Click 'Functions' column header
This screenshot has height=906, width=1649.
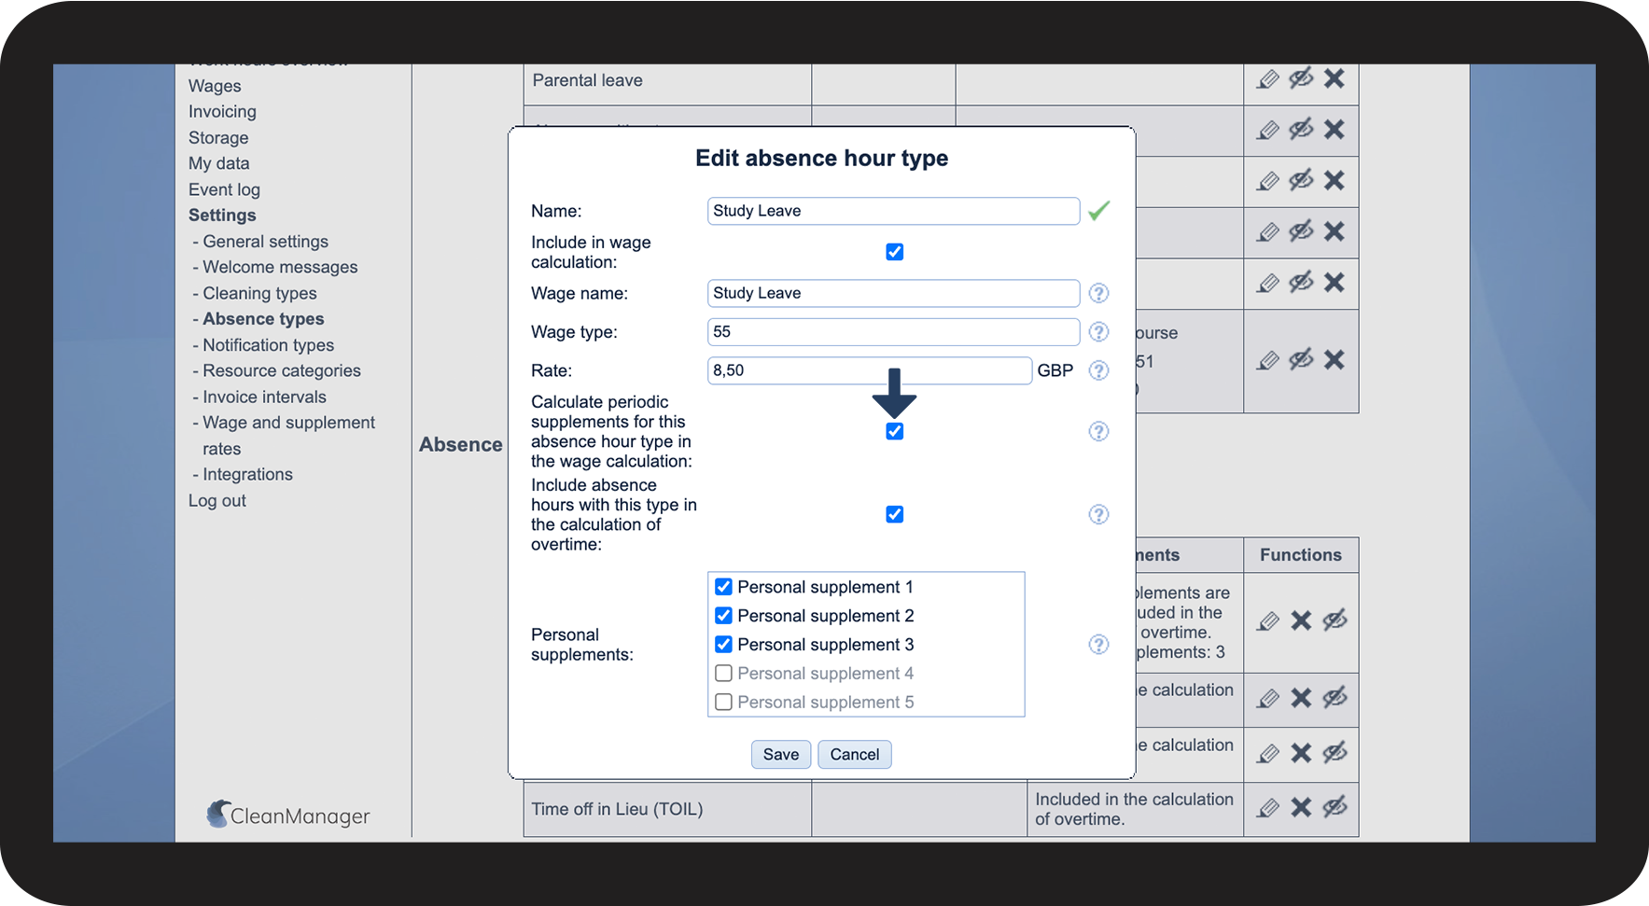[1301, 555]
